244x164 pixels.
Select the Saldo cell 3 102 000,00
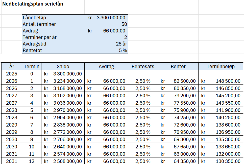point(63,96)
